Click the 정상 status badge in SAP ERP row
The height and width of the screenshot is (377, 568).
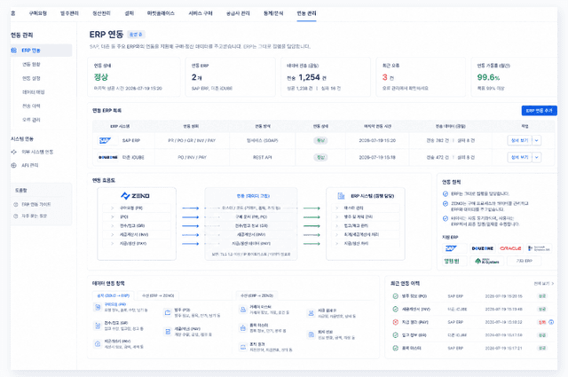(x=320, y=140)
